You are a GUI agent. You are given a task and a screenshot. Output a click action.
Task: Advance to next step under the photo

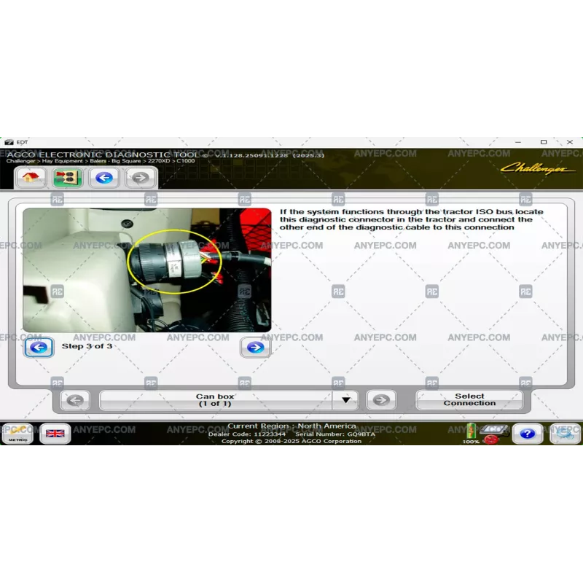[x=255, y=348]
